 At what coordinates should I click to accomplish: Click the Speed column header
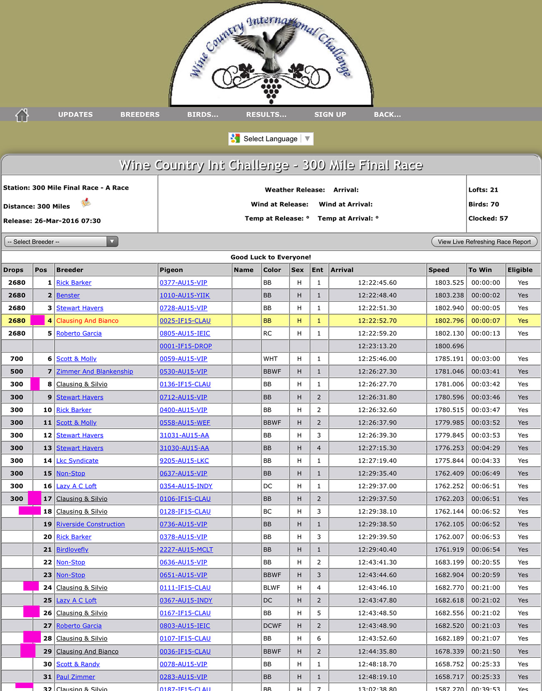(439, 270)
